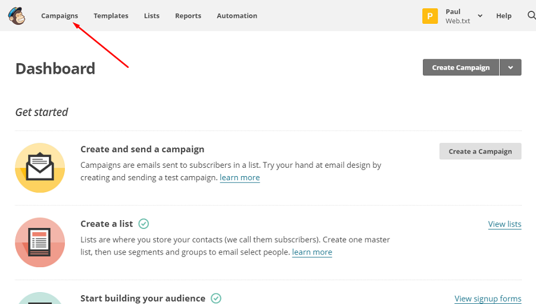Click the green checkmark beside Create a list
Screen dimensions: 536x304
144,224
